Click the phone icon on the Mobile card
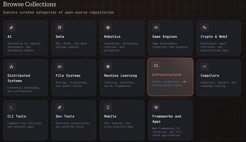Image resolution: width=246 pixels, height=142 pixels. (108, 107)
